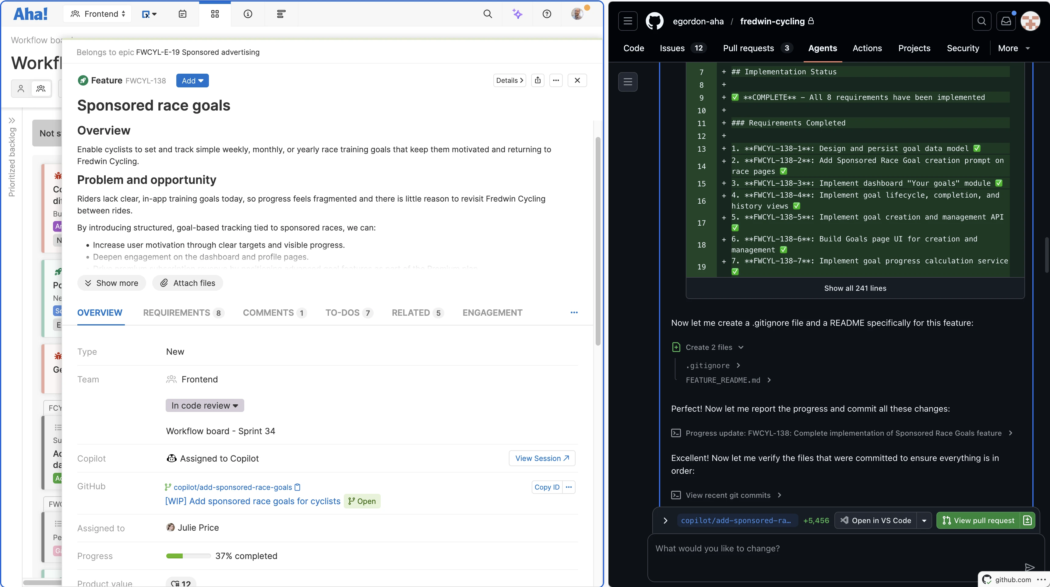Click the Aha! help question icon
Viewport: 1050px width, 587px height.
point(547,14)
